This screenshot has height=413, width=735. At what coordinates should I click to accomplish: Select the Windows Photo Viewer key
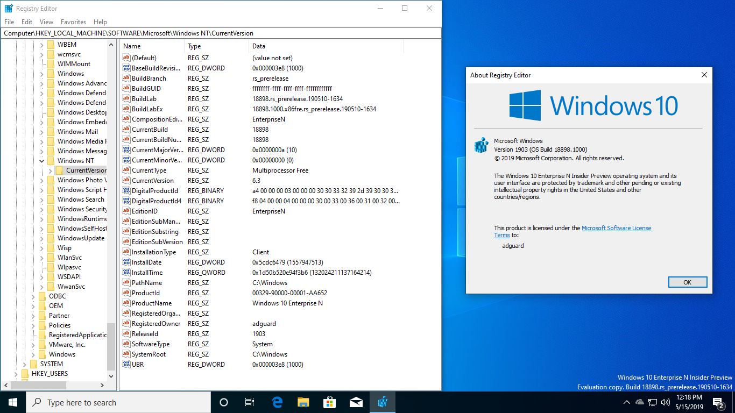[x=82, y=180]
